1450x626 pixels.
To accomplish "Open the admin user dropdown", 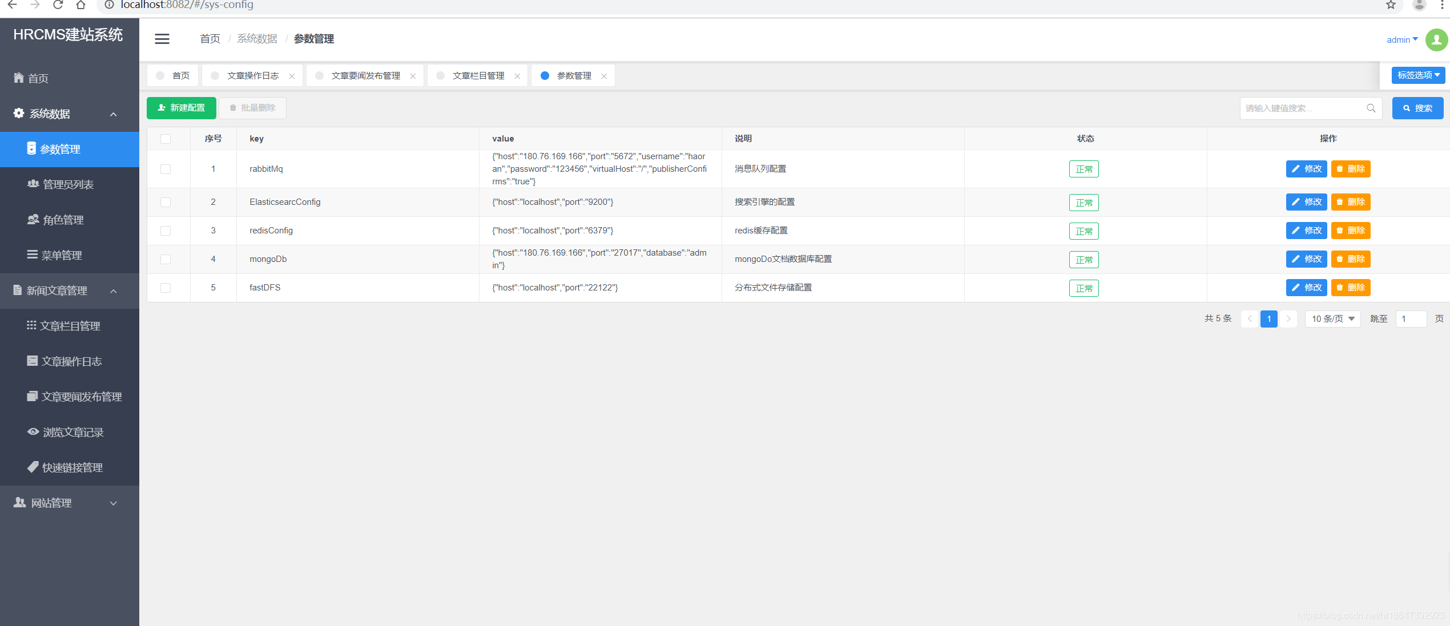I will click(x=1402, y=40).
